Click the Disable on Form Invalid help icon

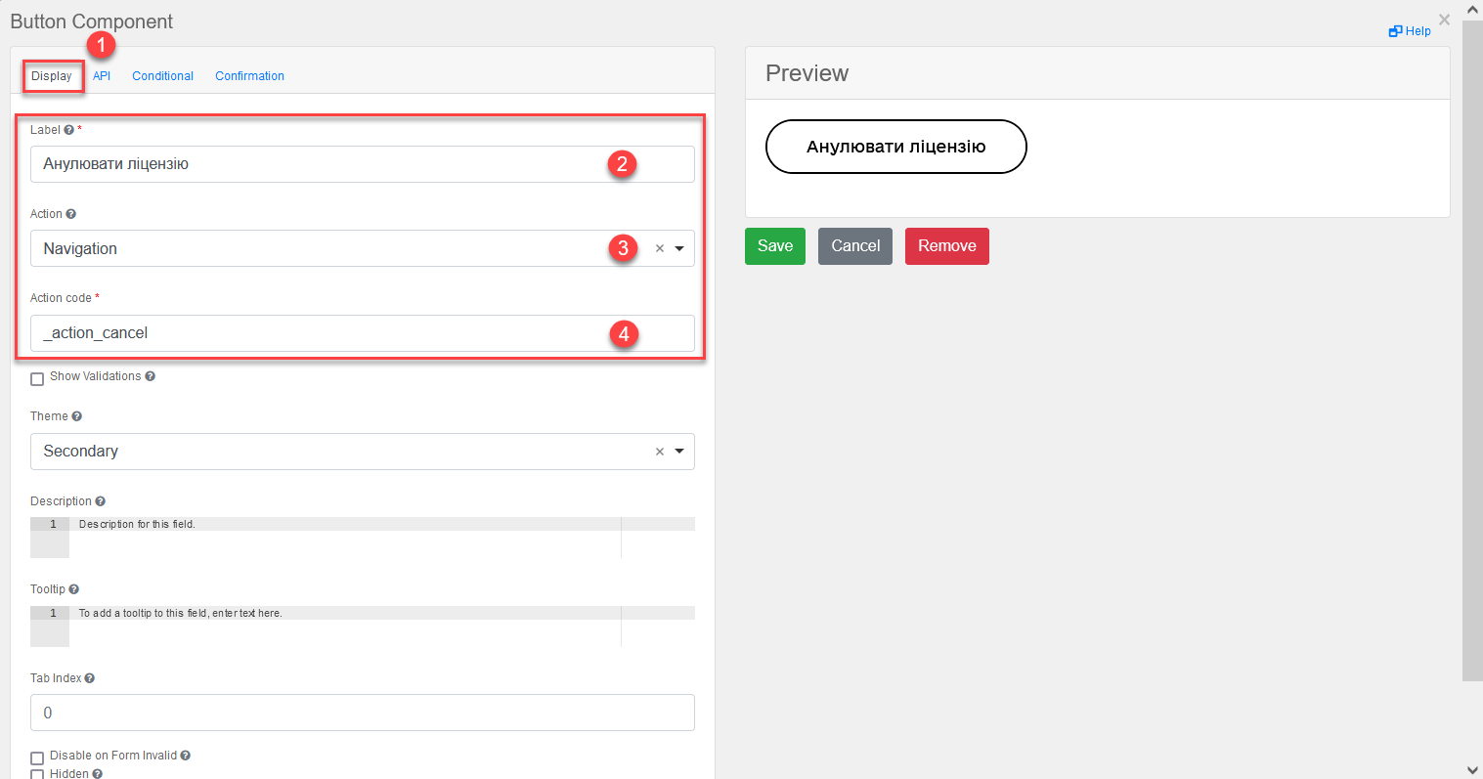coord(185,756)
